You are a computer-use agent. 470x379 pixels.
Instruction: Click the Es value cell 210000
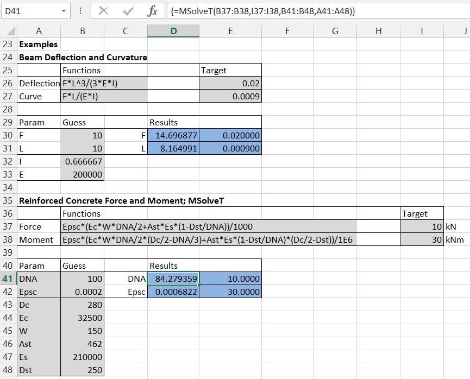pyautogui.click(x=82, y=357)
